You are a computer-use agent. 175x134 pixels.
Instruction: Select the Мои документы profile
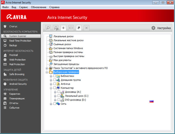tap(62, 60)
